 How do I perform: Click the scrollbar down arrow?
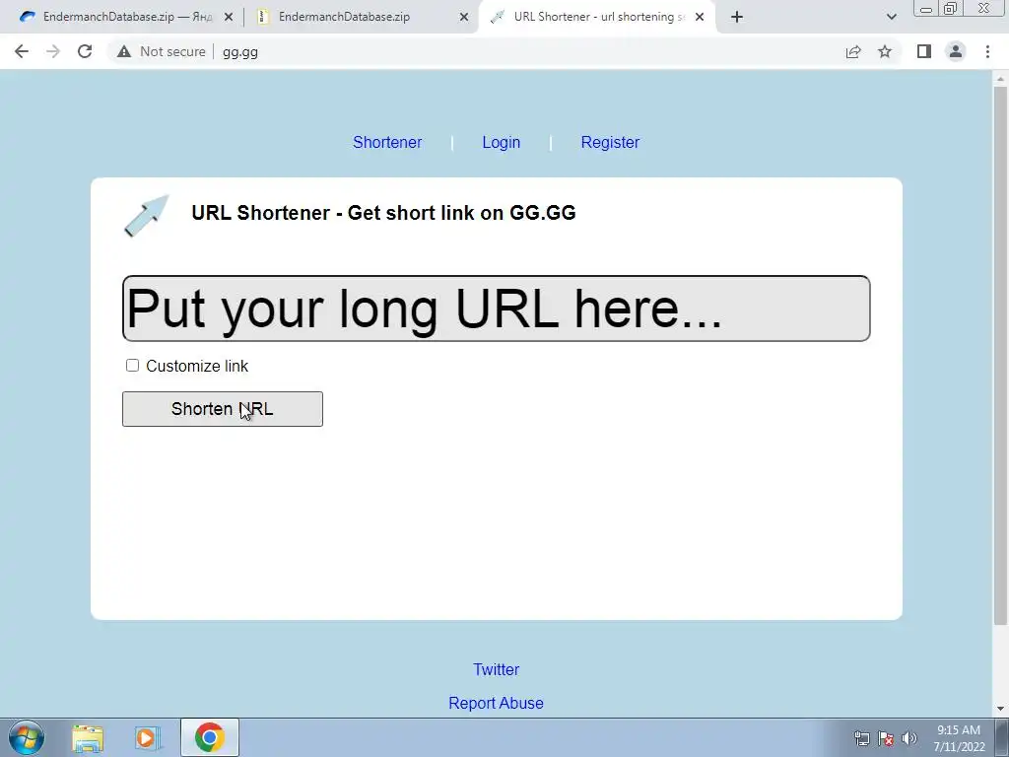point(1000,709)
